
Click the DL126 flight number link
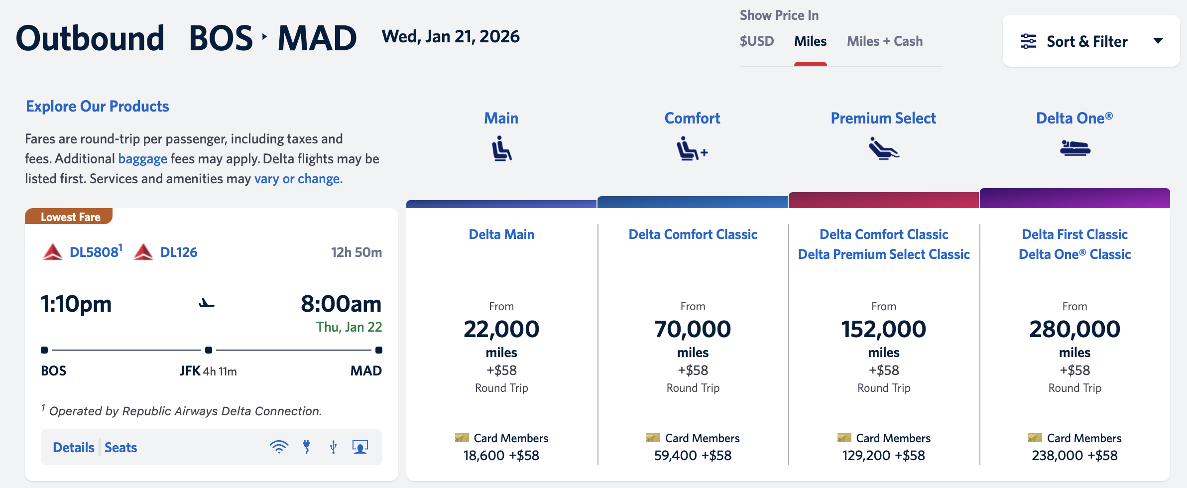pyautogui.click(x=178, y=252)
